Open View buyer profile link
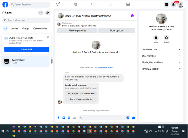The height and width of the screenshot is (138, 188). pos(105,68)
